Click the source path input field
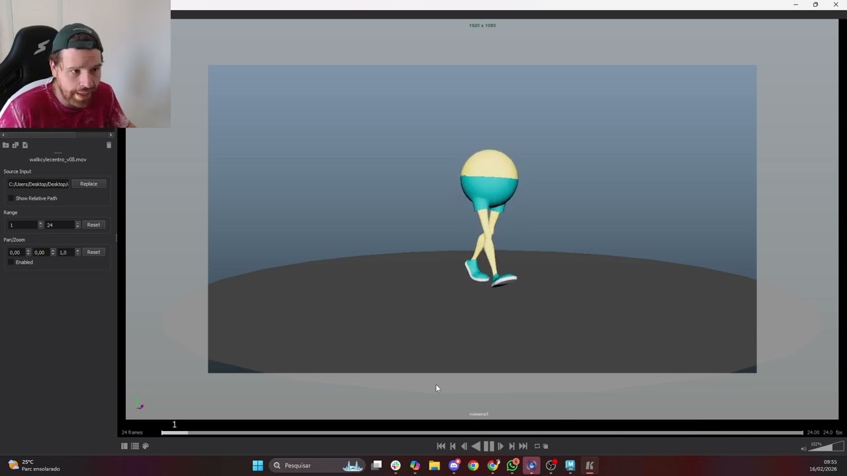Screen dimensions: 847x476 38,184
